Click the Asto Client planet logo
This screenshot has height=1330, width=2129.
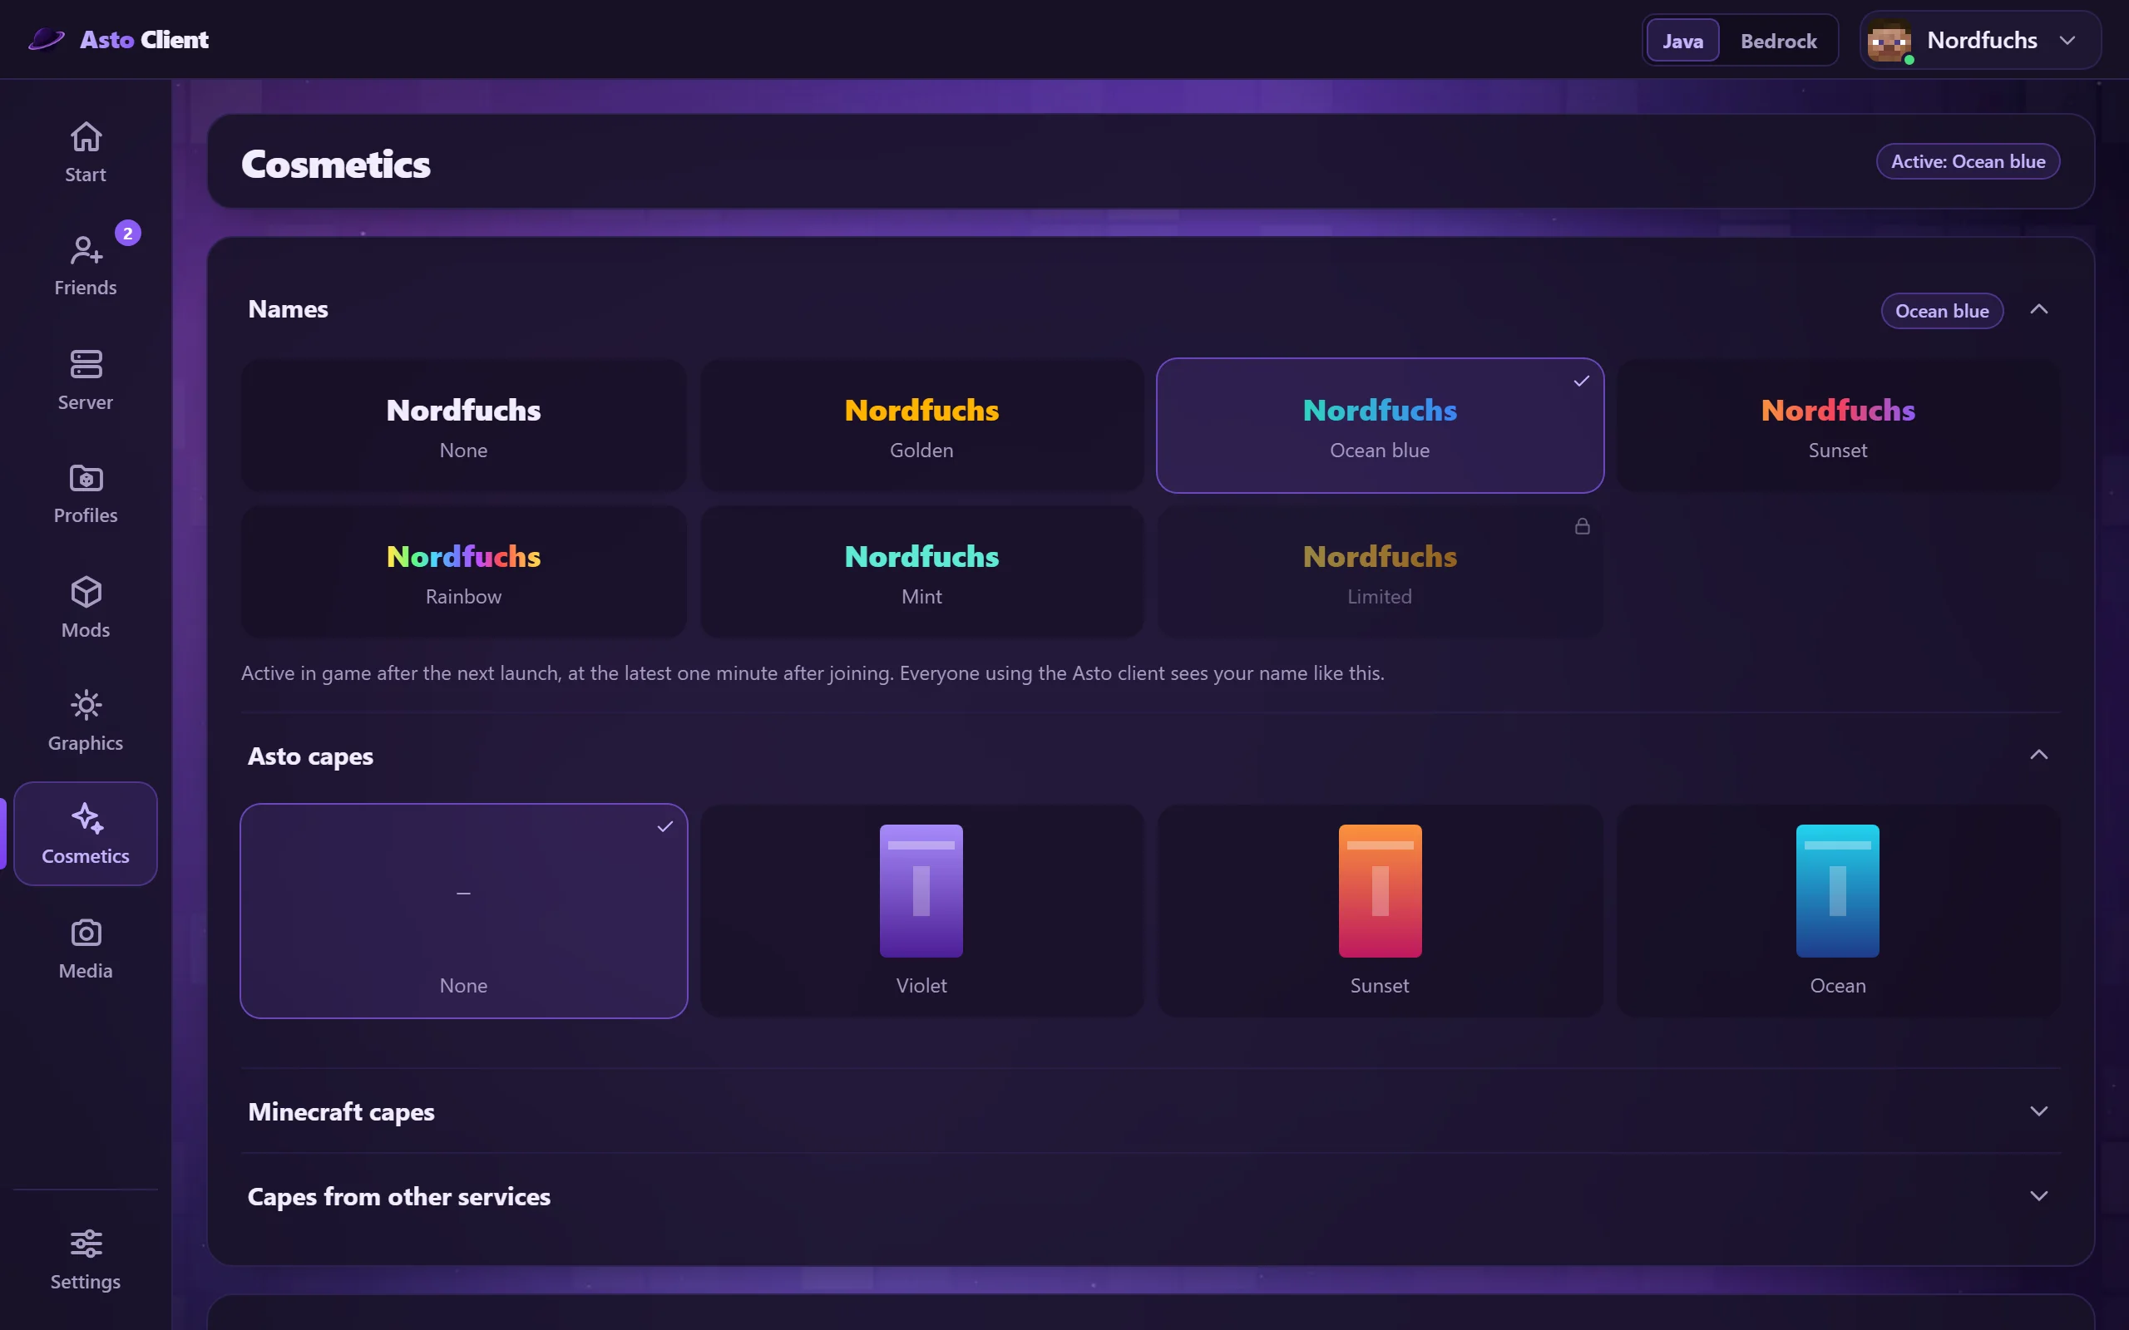pos(47,40)
